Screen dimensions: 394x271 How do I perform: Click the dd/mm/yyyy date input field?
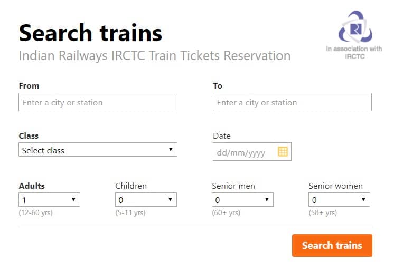tap(252, 151)
